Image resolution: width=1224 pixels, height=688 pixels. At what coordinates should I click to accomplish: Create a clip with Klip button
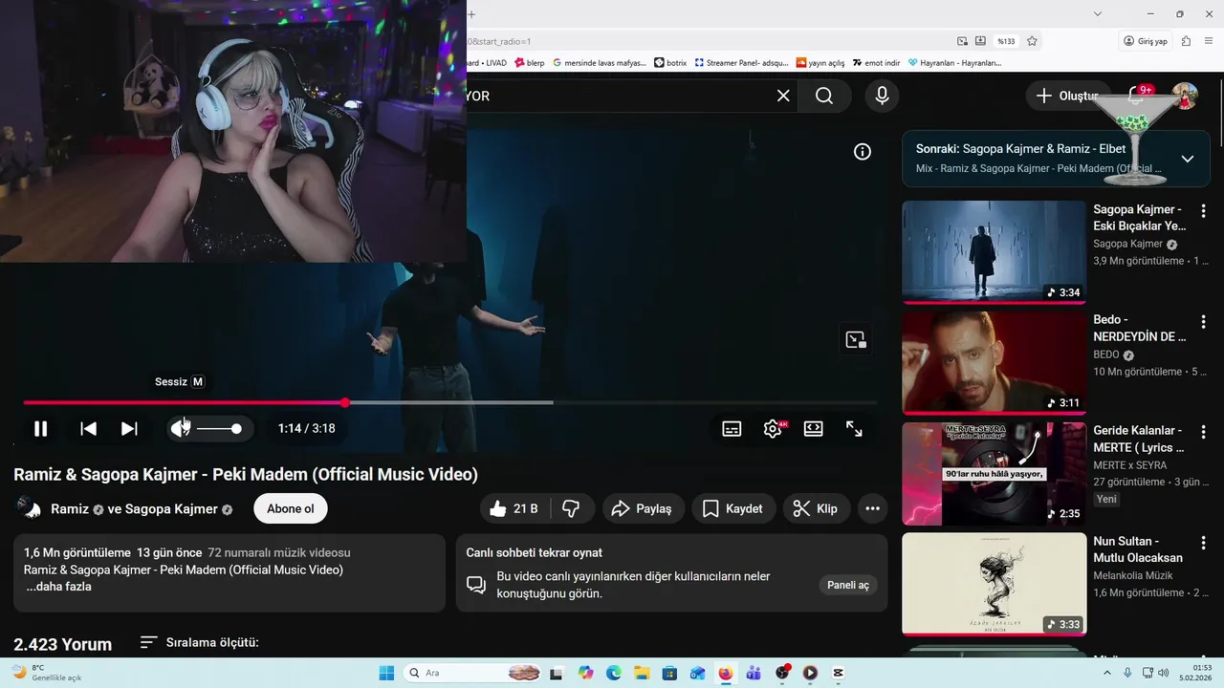tap(817, 509)
